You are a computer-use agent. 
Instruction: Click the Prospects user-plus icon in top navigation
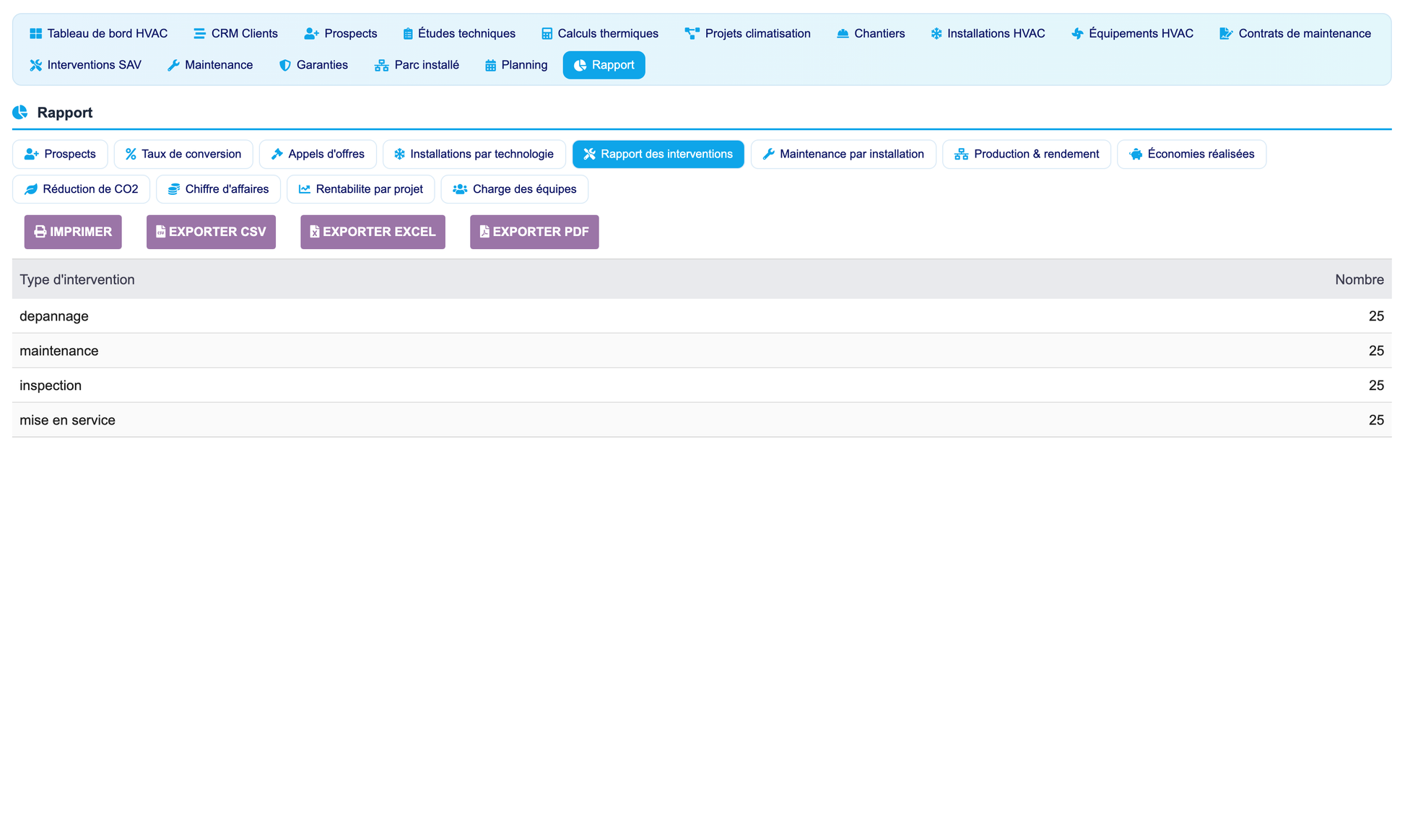tap(311, 34)
